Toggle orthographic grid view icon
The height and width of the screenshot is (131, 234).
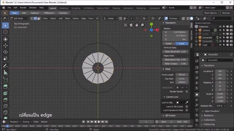125,25
